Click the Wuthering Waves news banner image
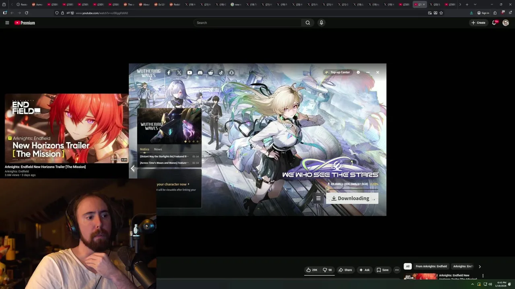 pyautogui.click(x=169, y=126)
